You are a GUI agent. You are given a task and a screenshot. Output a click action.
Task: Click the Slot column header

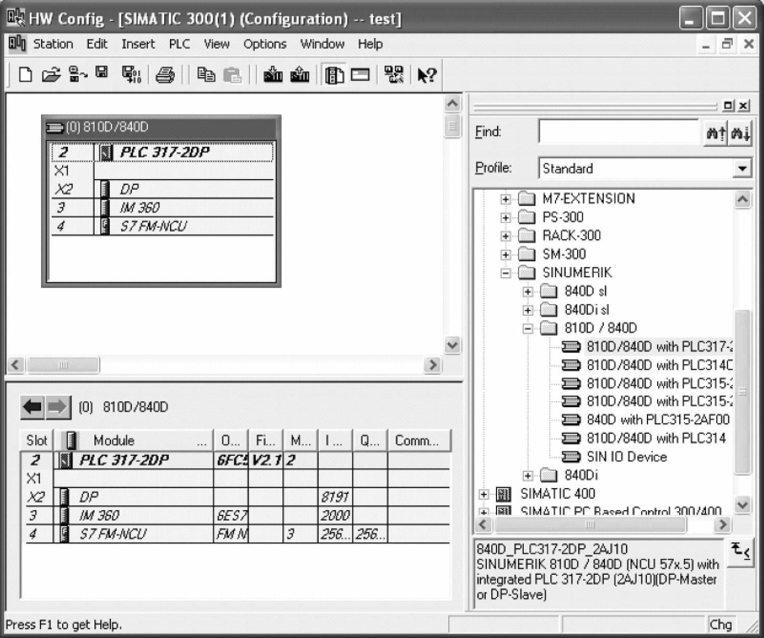pos(36,440)
